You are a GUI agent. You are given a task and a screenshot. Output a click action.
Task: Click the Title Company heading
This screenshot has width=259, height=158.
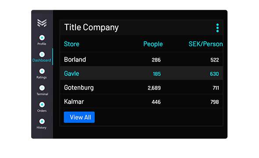(x=91, y=27)
